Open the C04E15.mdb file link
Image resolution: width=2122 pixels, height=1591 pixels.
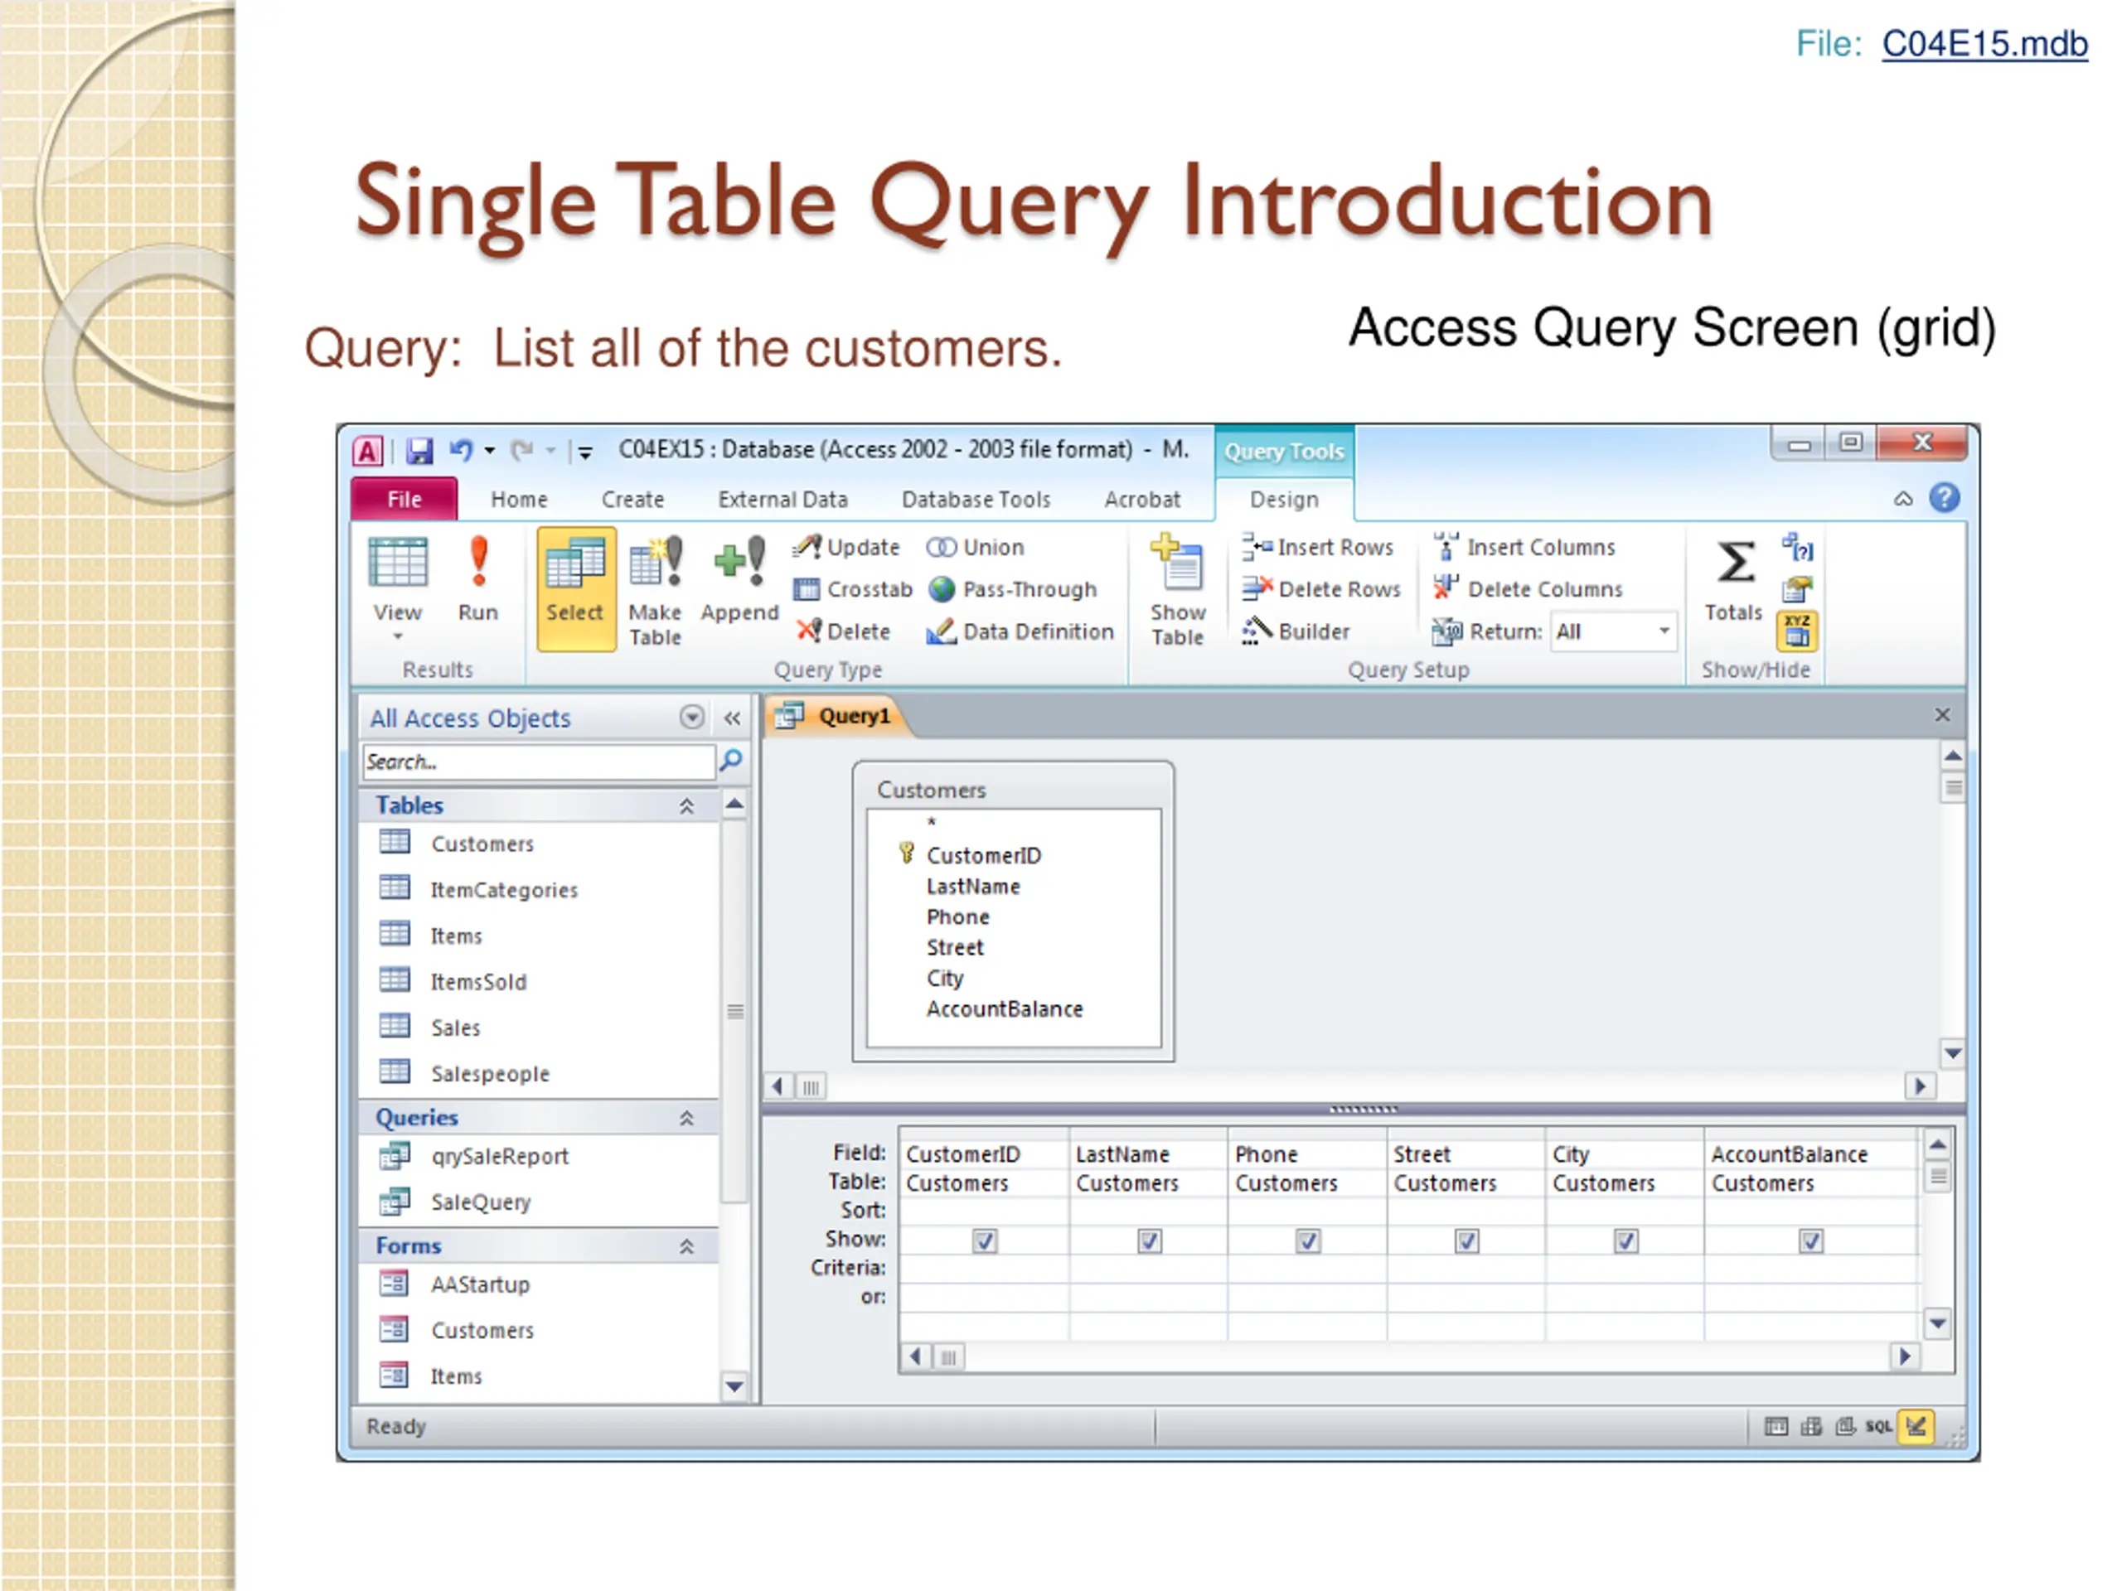(x=1984, y=44)
